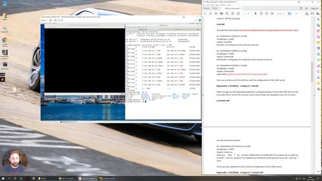Screen dimensions: 322x181
Task: Open notifications bell in Acrobat
Action: 306,9
